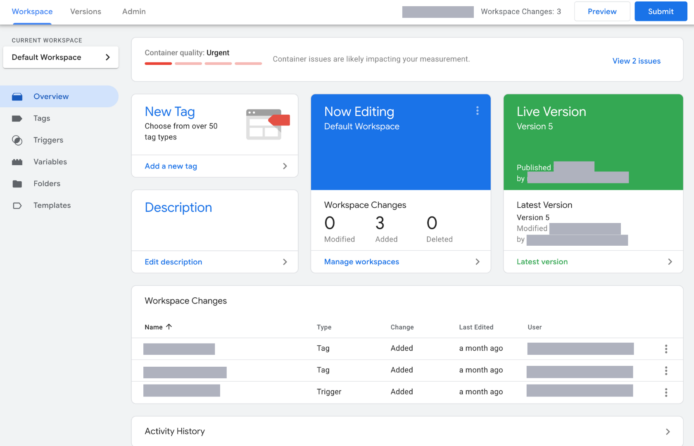
Task: Switch to the Versions tab
Action: pyautogui.click(x=86, y=12)
